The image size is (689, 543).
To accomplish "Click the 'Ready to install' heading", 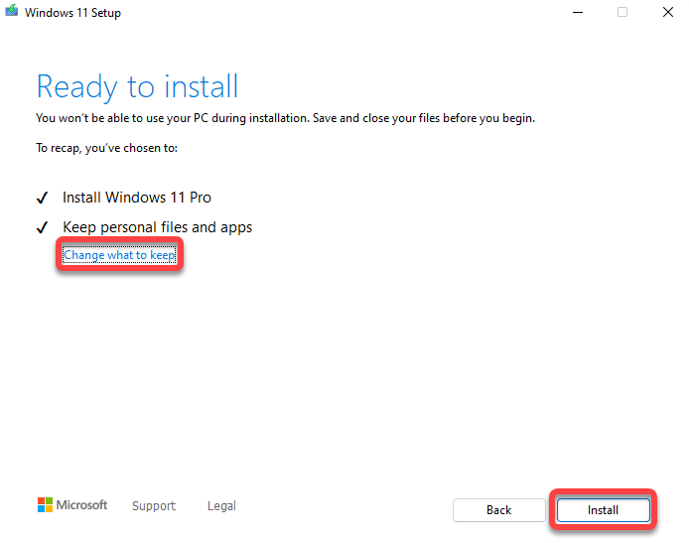I will (137, 86).
